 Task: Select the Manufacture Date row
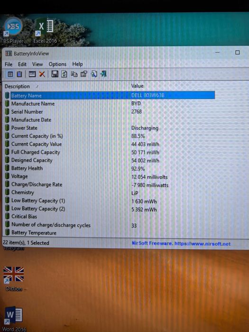coord(110,120)
